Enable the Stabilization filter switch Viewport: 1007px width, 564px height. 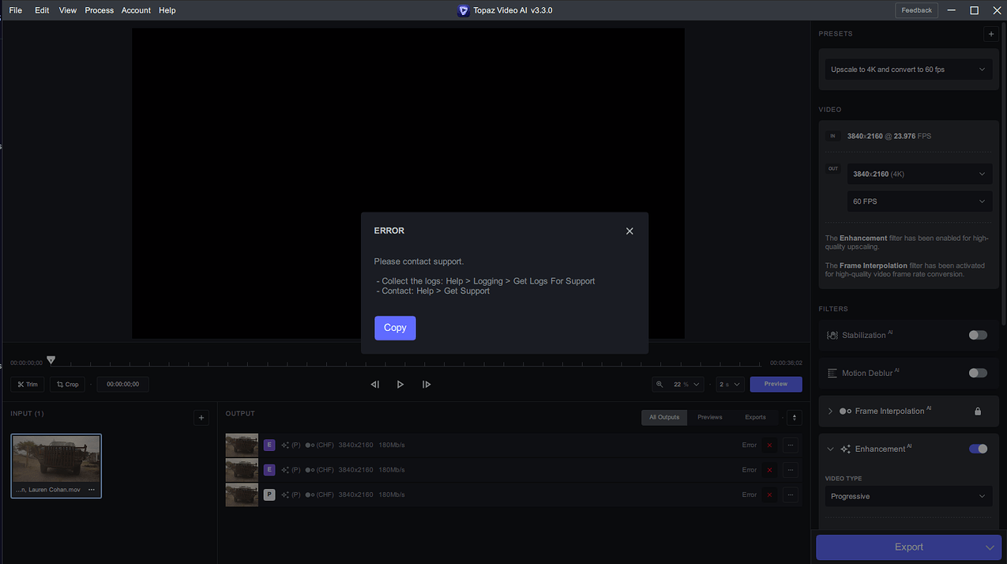point(978,335)
